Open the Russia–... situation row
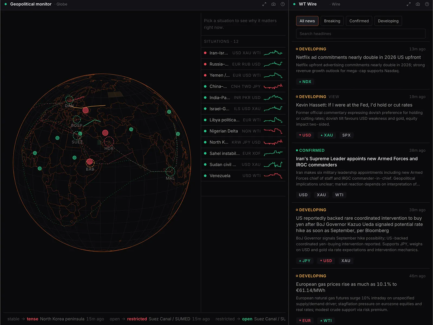This screenshot has width=433, height=325. click(243, 64)
